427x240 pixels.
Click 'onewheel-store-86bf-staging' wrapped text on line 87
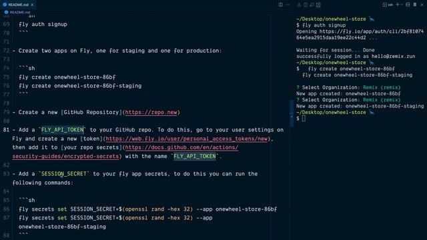[x=62, y=227]
